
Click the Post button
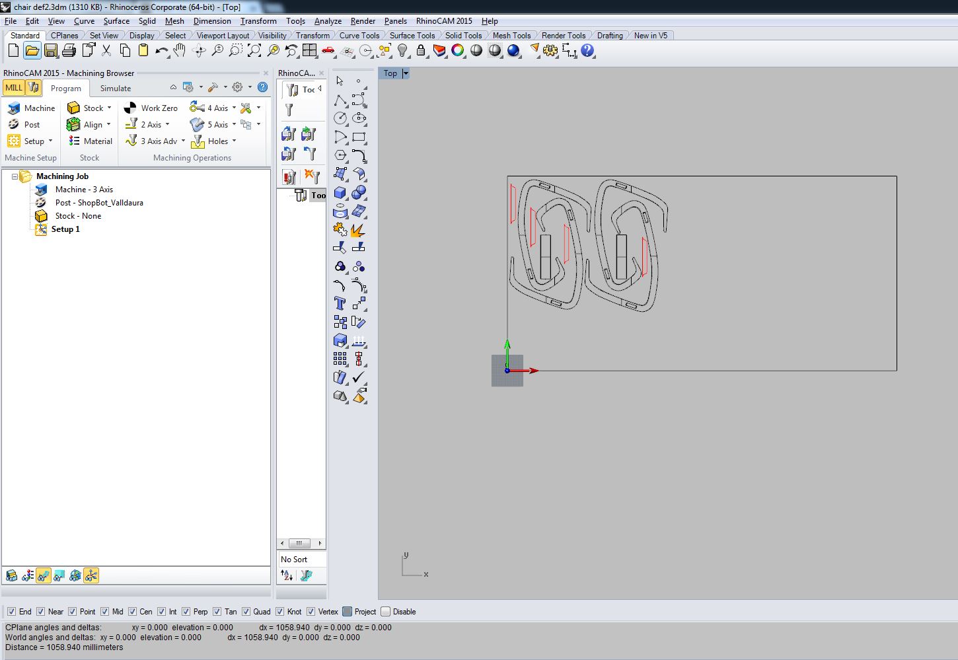click(x=24, y=124)
